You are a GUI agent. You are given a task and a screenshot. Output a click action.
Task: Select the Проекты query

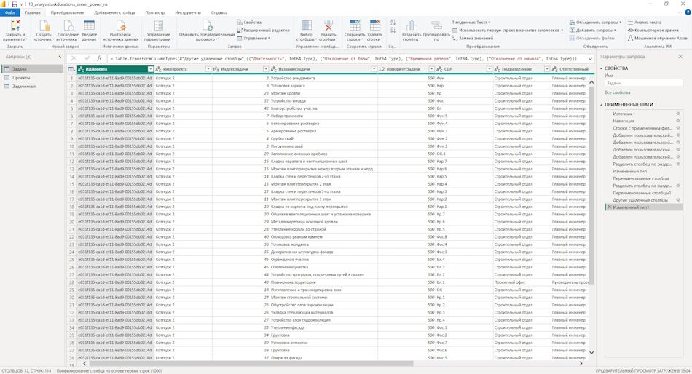pos(32,78)
